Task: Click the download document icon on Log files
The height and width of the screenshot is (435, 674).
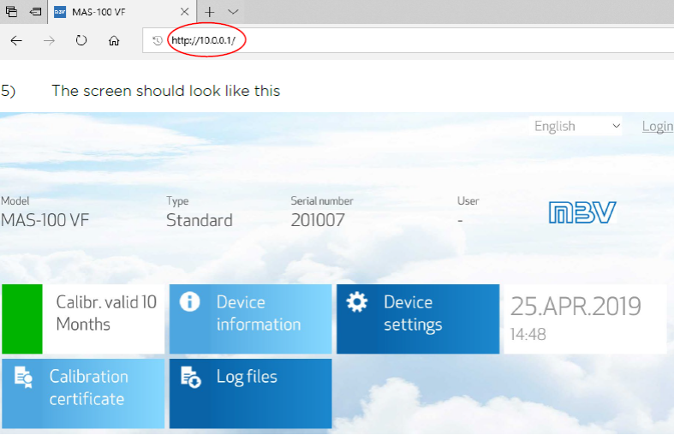Action: [x=191, y=377]
